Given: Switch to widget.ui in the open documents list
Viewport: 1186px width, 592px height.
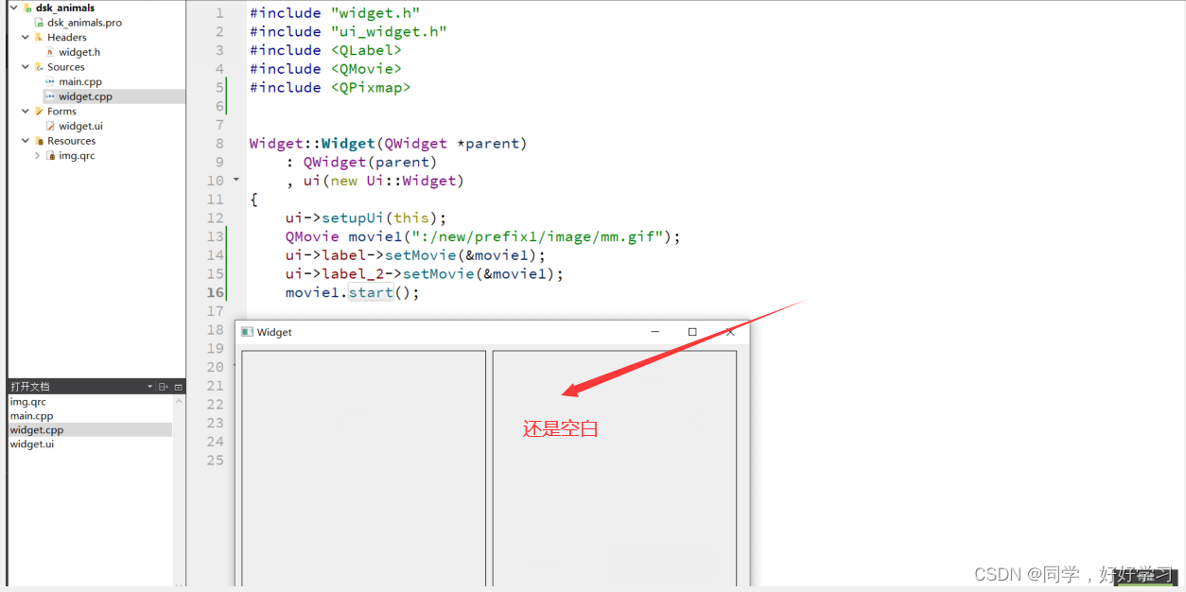Looking at the screenshot, I should click(32, 444).
